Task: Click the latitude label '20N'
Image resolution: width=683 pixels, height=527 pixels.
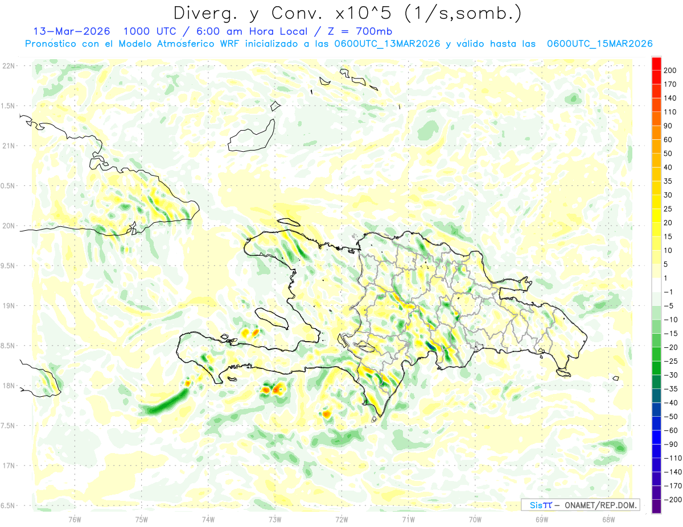Action: tap(8, 226)
